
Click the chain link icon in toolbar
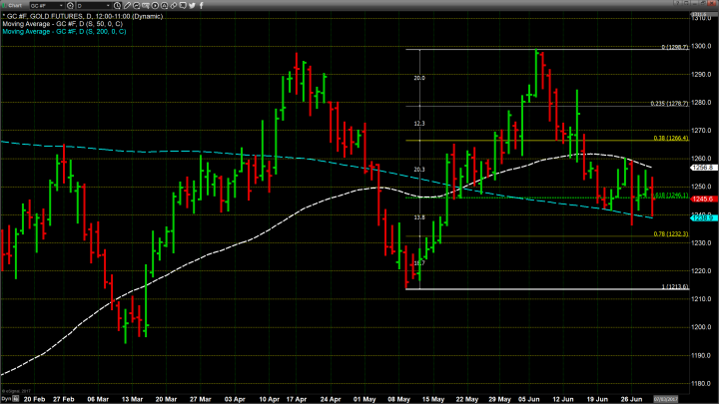(x=173, y=5)
